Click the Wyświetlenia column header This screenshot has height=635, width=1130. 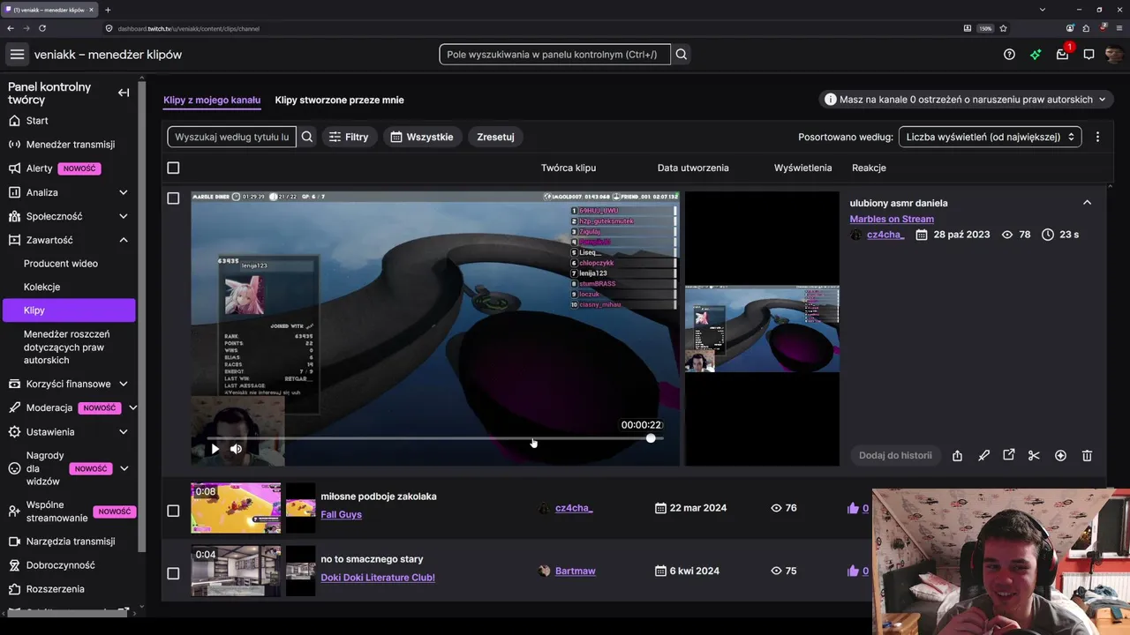(x=803, y=168)
